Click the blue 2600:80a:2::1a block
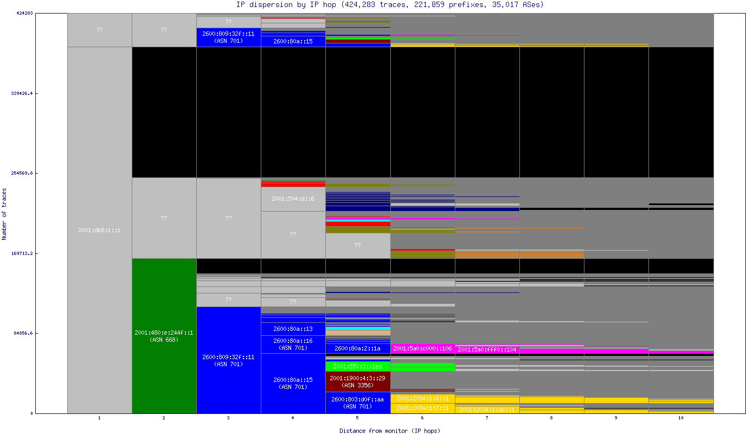Viewport: 746px width, 434px height. click(x=358, y=348)
